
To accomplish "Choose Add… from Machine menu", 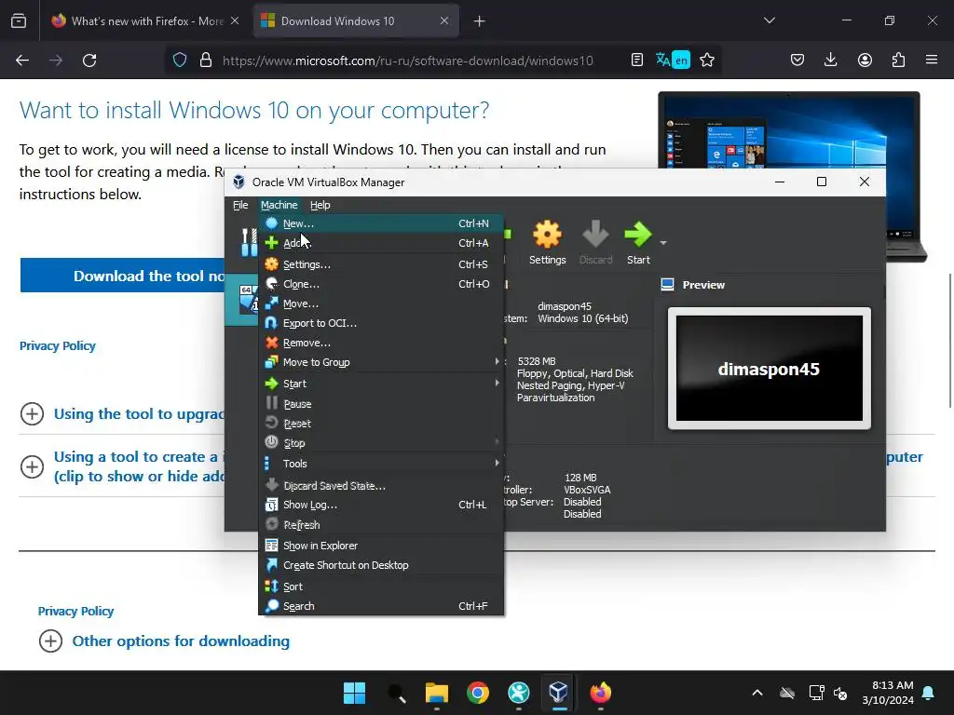I will 381,243.
